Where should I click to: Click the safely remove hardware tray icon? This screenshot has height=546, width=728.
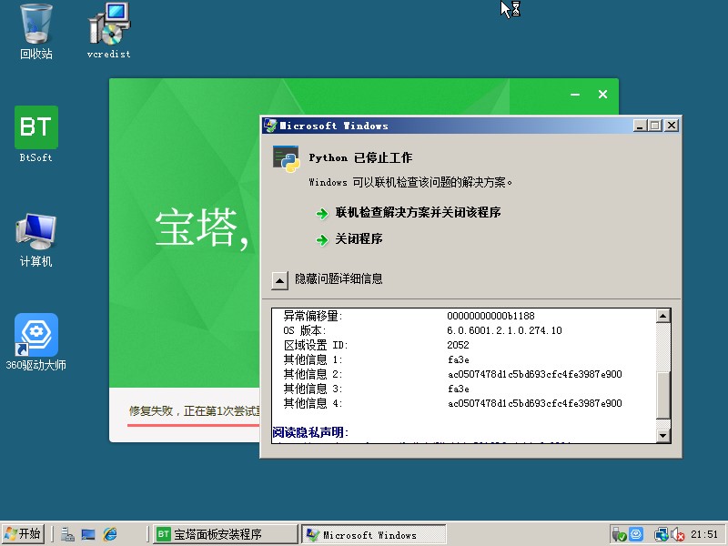(619, 535)
